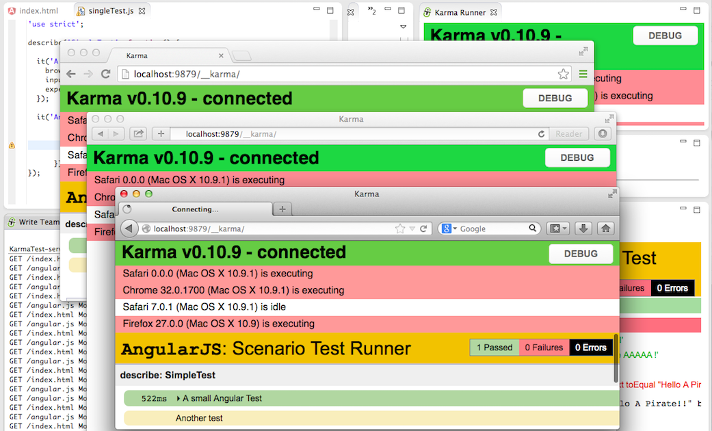Image resolution: width=712 pixels, height=431 pixels.
Task: Click DEBUG button in Chrome Karma page
Action: coord(555,98)
